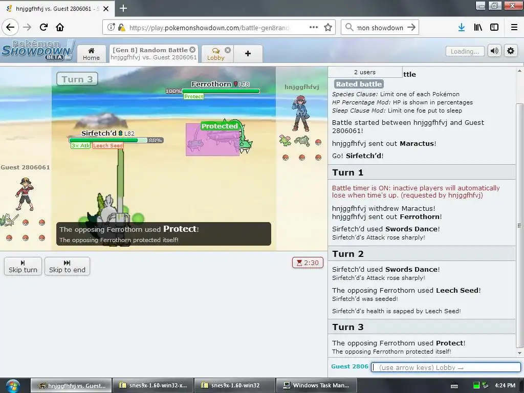Viewport: 524px width, 393px height.
Task: Open the hnjggfhfvj vs. Guest taskbar item
Action: click(71, 386)
